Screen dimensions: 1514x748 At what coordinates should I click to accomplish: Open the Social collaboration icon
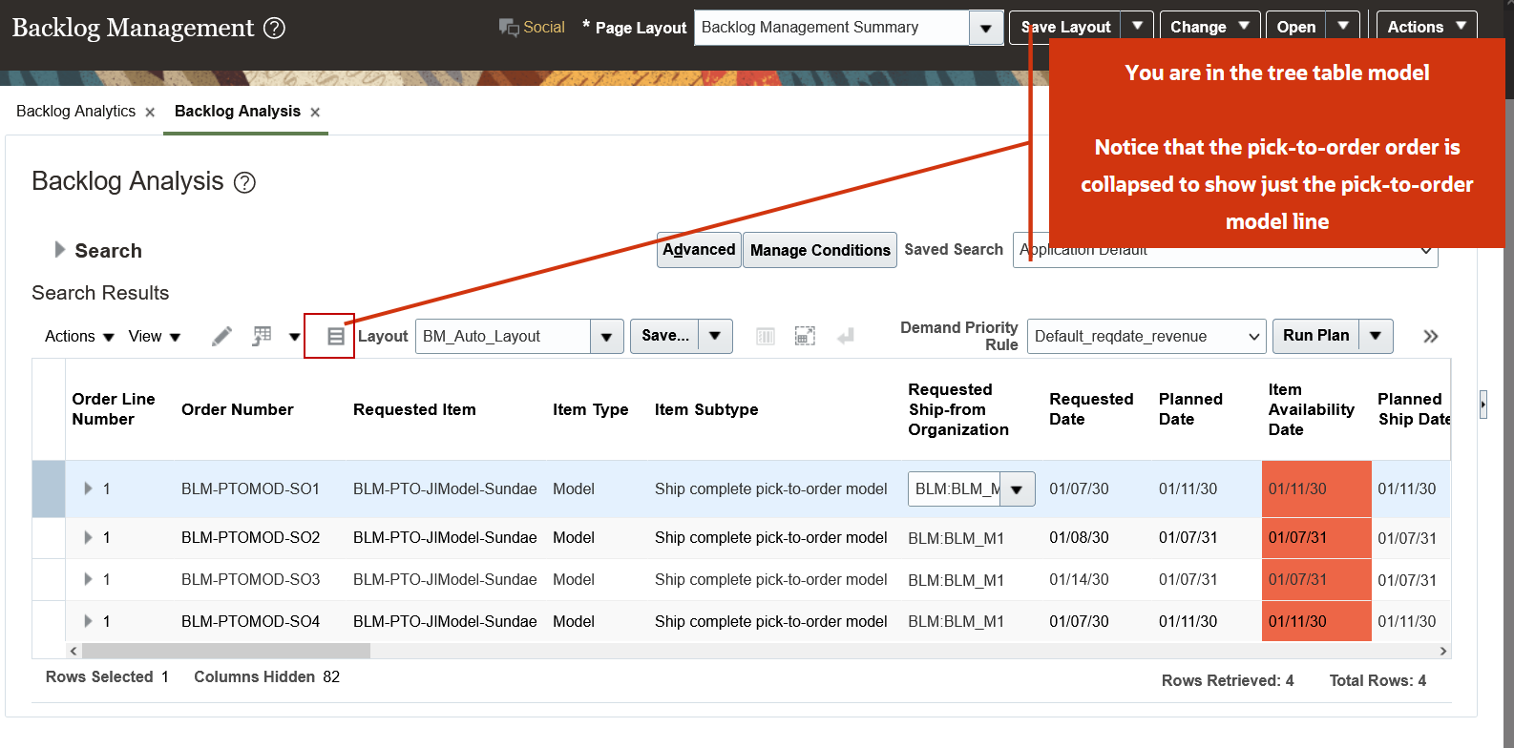(509, 28)
